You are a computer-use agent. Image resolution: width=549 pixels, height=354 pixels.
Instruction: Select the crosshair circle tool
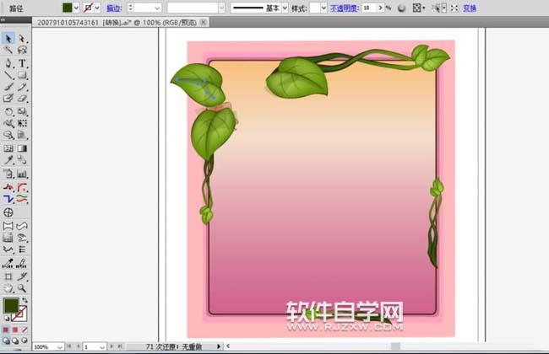(8, 212)
